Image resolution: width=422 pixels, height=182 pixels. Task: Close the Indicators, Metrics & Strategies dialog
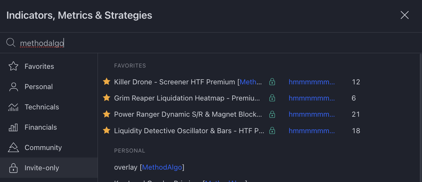click(405, 15)
